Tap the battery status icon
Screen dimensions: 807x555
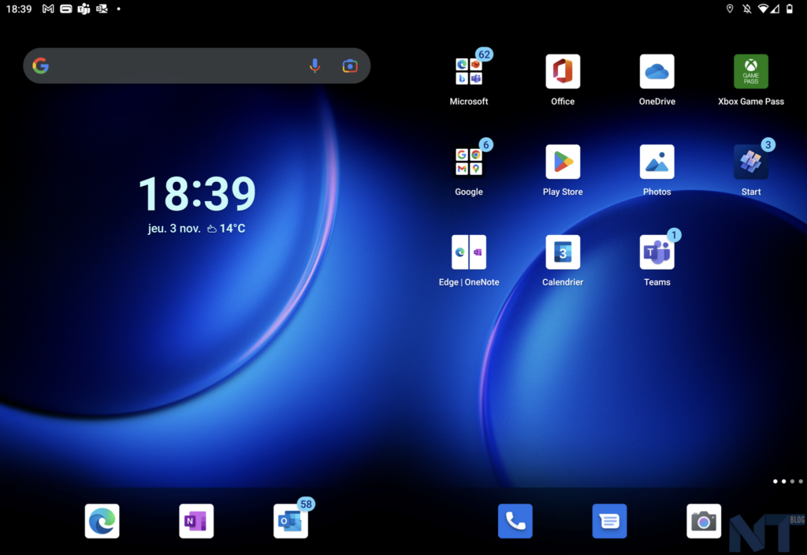coord(790,9)
